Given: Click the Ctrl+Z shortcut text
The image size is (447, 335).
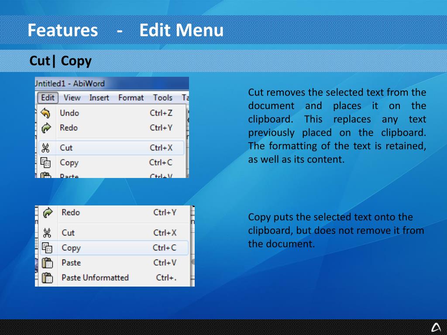Looking at the screenshot, I should [161, 113].
